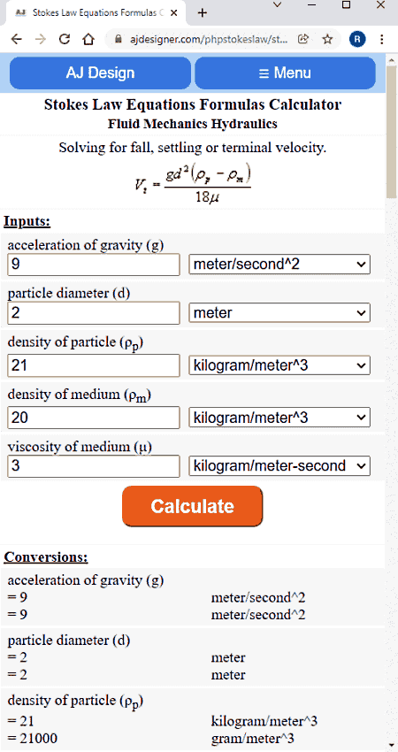Viewport: 398px width, 752px height.
Task: Go to the AJ Design home button
Action: click(x=100, y=73)
